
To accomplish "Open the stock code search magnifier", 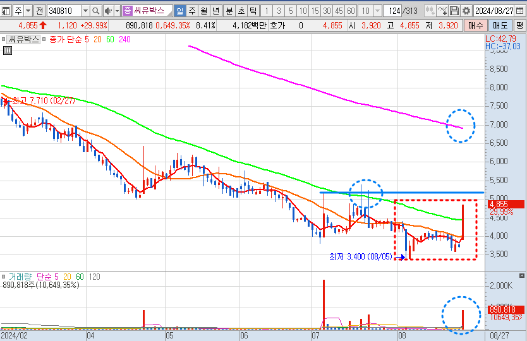I will tap(96, 11).
